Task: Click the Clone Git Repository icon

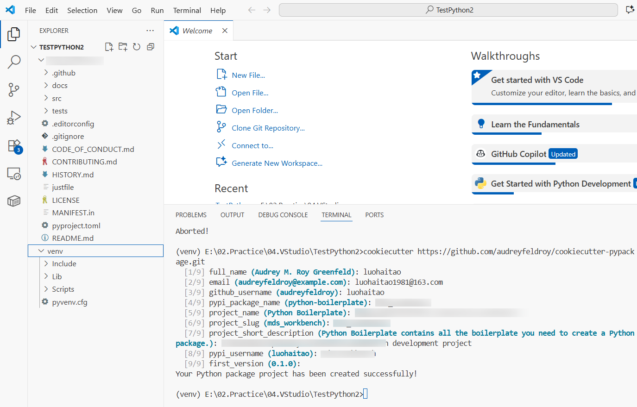Action: pyautogui.click(x=221, y=127)
